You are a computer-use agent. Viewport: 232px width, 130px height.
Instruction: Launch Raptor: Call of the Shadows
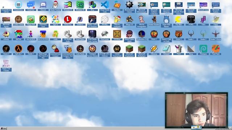(92, 19)
